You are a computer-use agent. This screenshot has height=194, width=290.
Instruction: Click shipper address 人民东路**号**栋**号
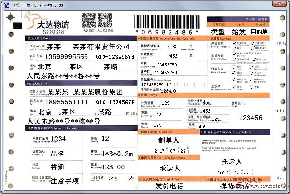click(63, 76)
